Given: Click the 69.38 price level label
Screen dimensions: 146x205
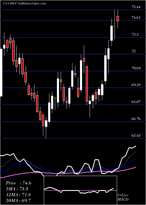Looking at the screenshot, I should 136,85.
